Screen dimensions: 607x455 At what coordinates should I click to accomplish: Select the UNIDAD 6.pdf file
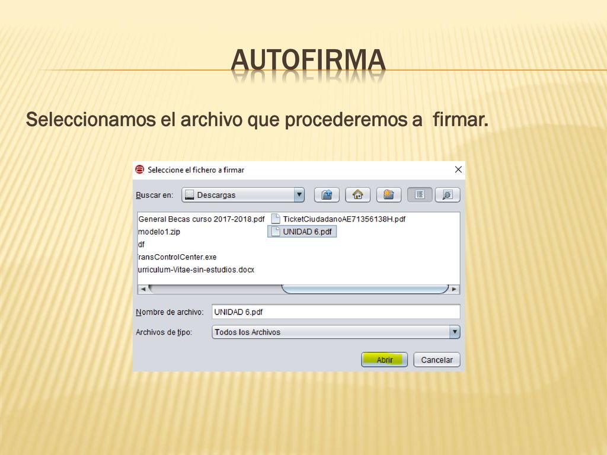(x=302, y=232)
